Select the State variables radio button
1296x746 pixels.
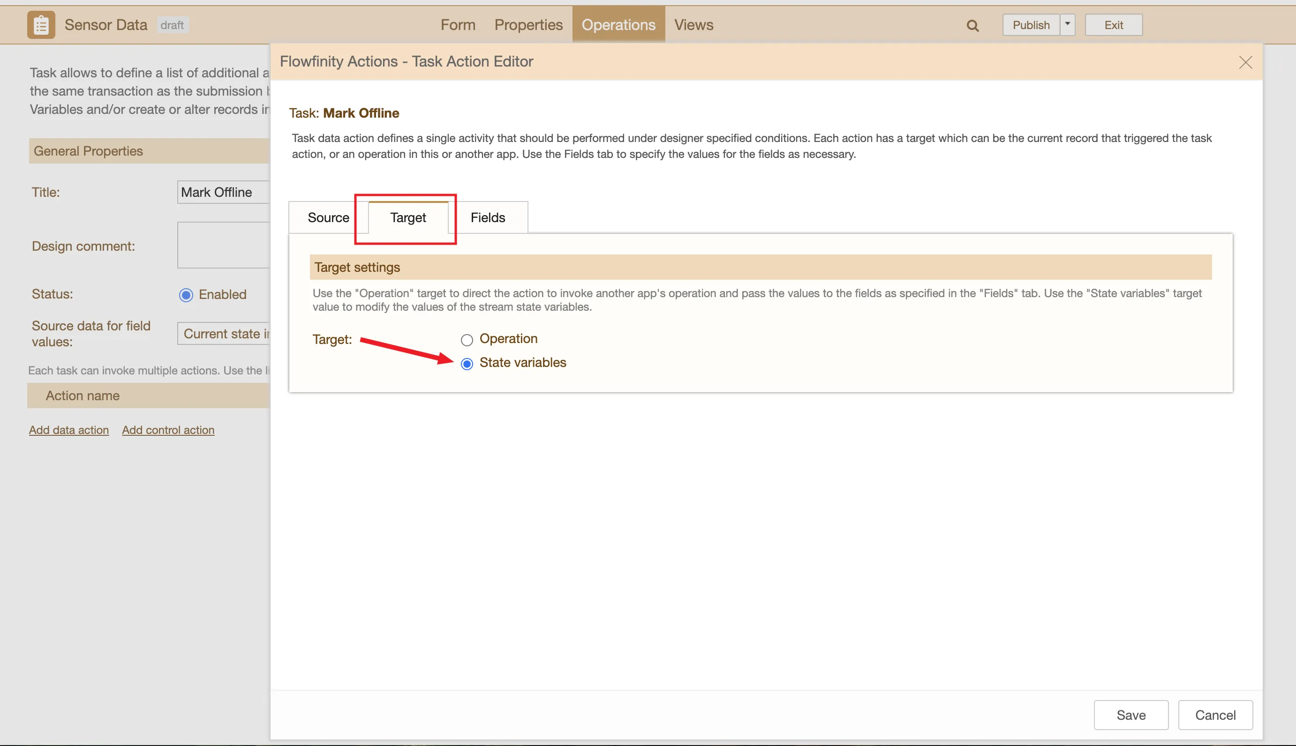coord(467,364)
